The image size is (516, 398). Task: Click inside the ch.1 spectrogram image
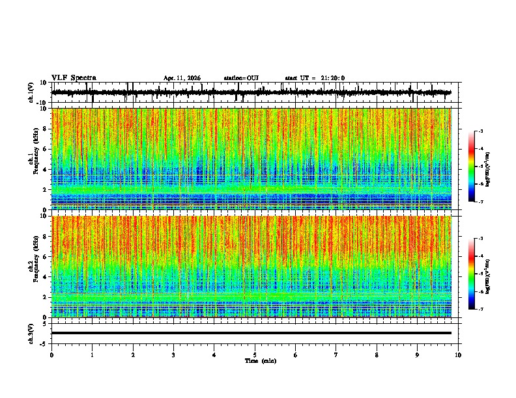point(251,159)
